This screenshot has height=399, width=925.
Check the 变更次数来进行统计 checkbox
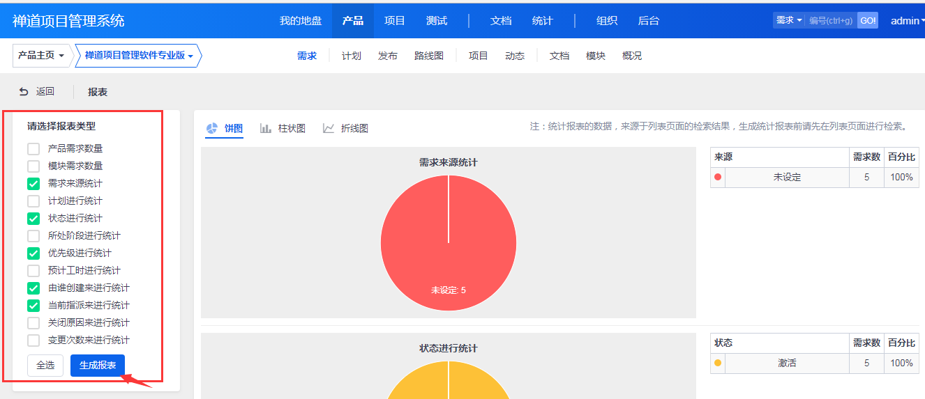(x=33, y=340)
